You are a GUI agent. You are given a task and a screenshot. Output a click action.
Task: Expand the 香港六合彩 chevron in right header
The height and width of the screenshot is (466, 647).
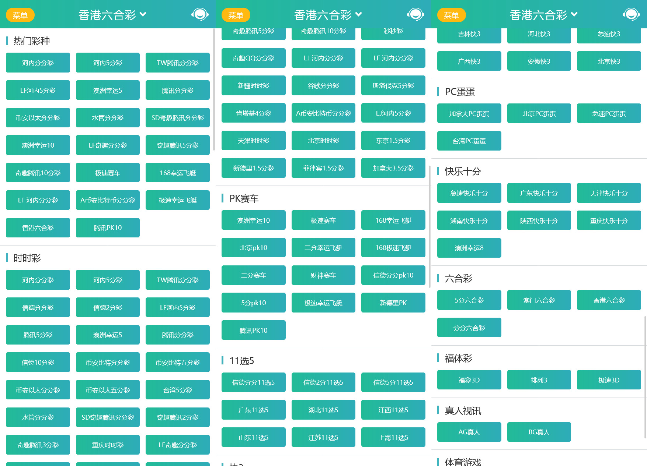pyautogui.click(x=574, y=14)
